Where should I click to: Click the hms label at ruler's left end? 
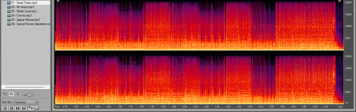(57, 107)
